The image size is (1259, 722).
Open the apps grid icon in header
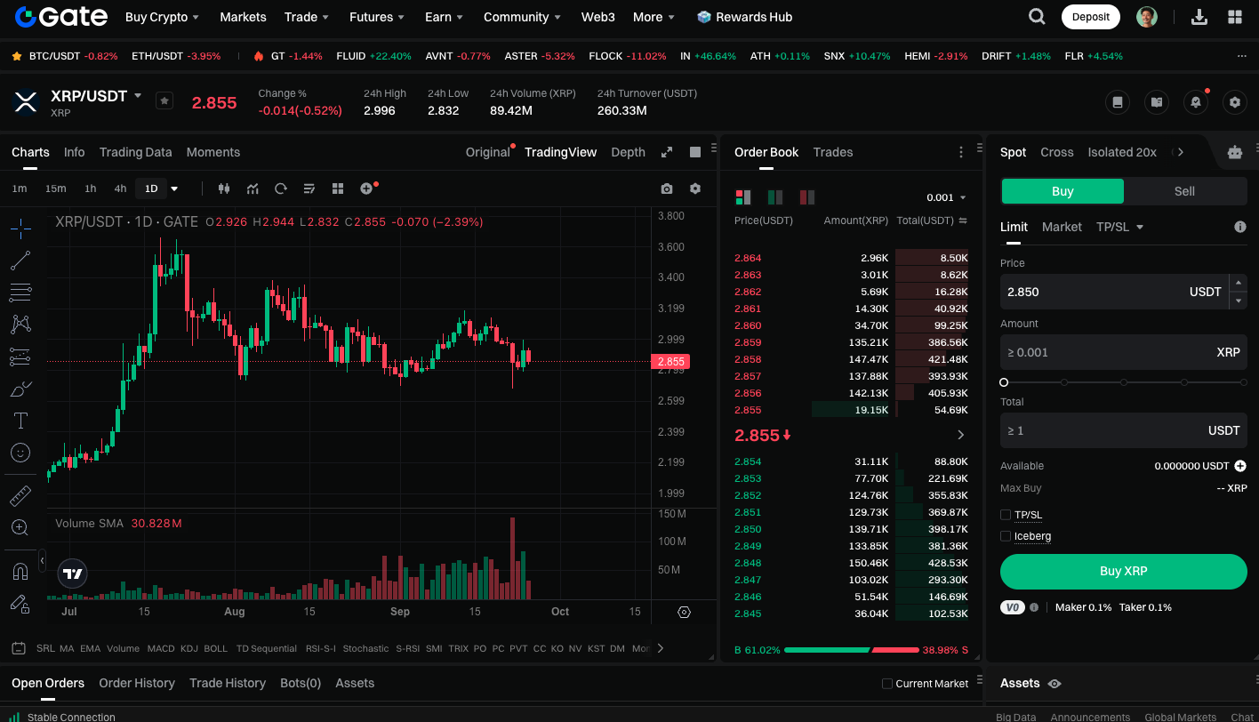(x=1235, y=17)
